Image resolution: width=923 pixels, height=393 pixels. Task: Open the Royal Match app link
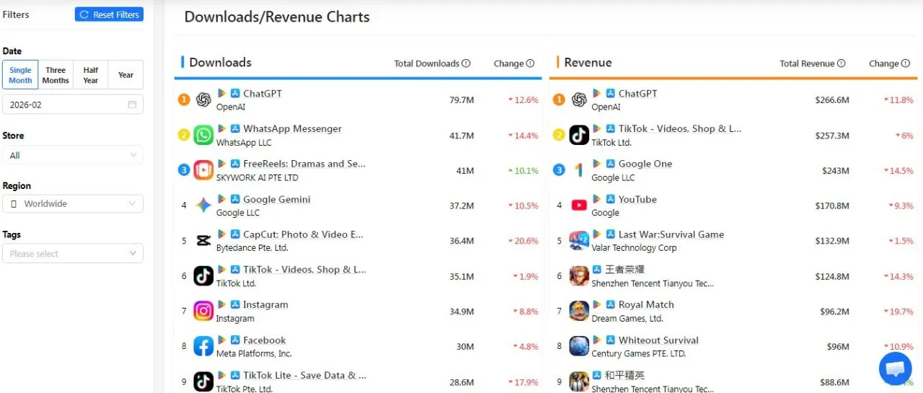pyautogui.click(x=646, y=304)
